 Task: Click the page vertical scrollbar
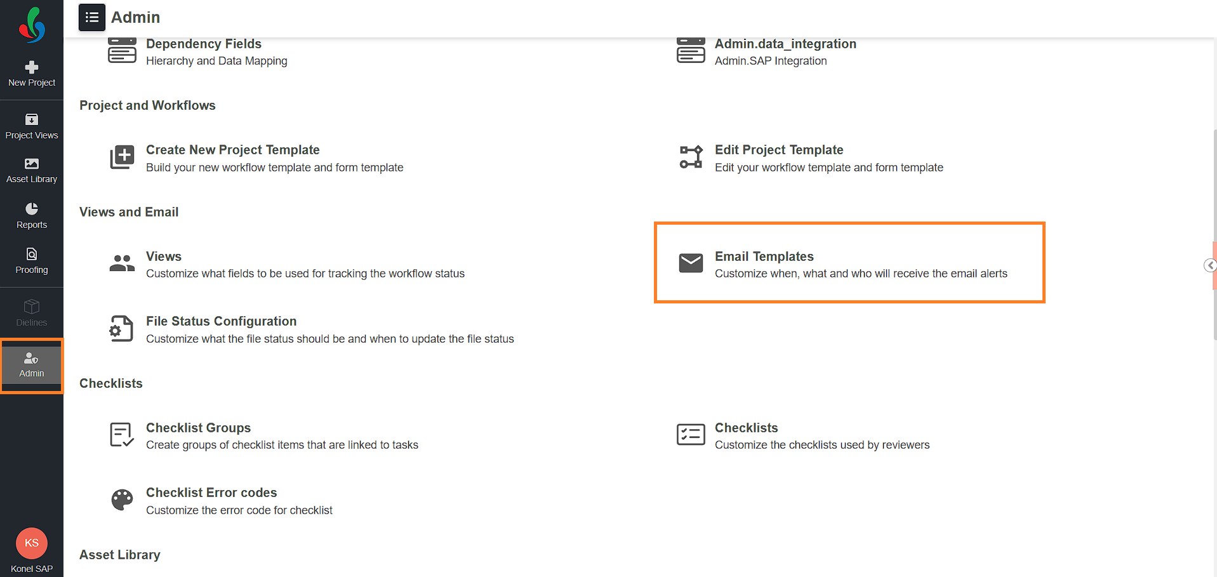(1214, 235)
